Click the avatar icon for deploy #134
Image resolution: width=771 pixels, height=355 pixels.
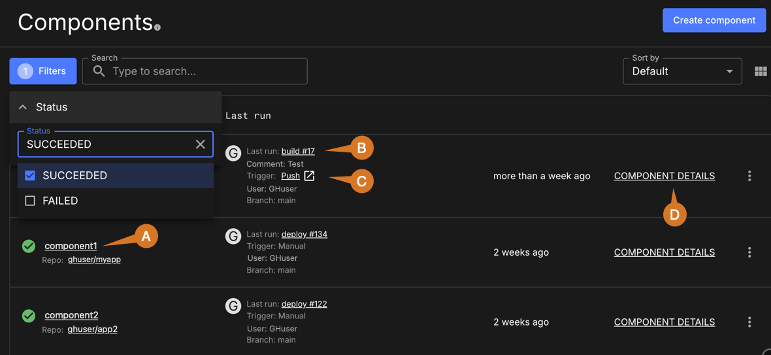[233, 236]
